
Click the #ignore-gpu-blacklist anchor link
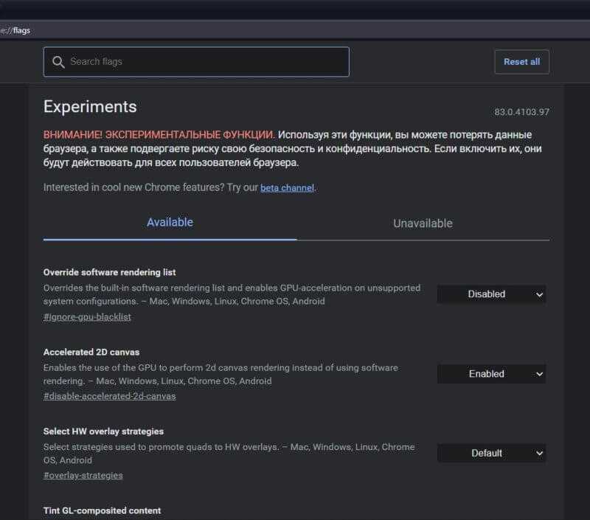[87, 317]
